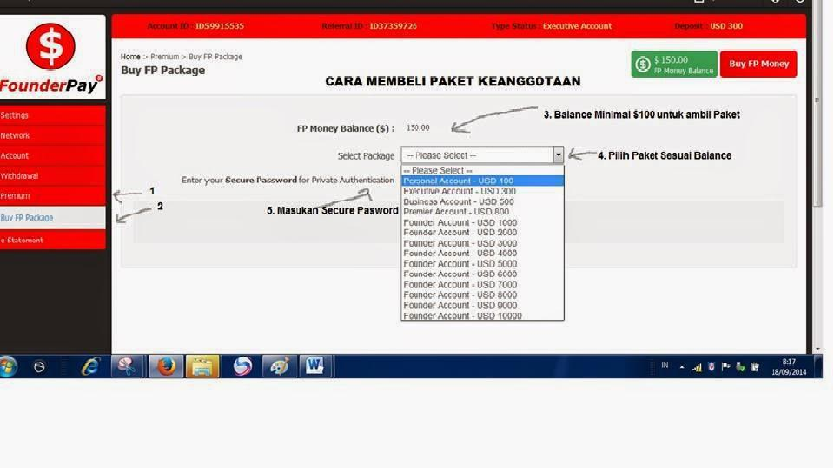Click the Deposit USD 300 text
Viewport: 834px width, 468px height.
pyautogui.click(x=709, y=26)
